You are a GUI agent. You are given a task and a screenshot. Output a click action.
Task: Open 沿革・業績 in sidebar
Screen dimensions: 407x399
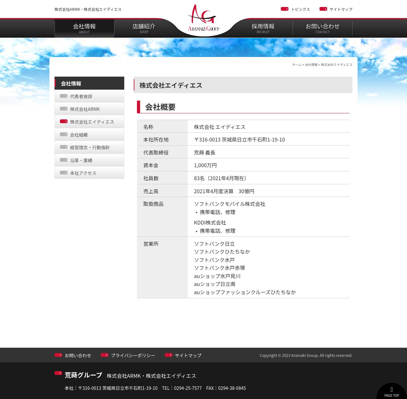[89, 160]
